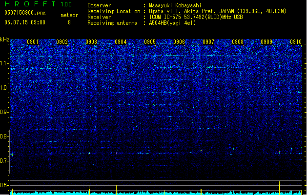Click the 0906 time marker
The width and height of the screenshot is (307, 195).
click(x=179, y=42)
